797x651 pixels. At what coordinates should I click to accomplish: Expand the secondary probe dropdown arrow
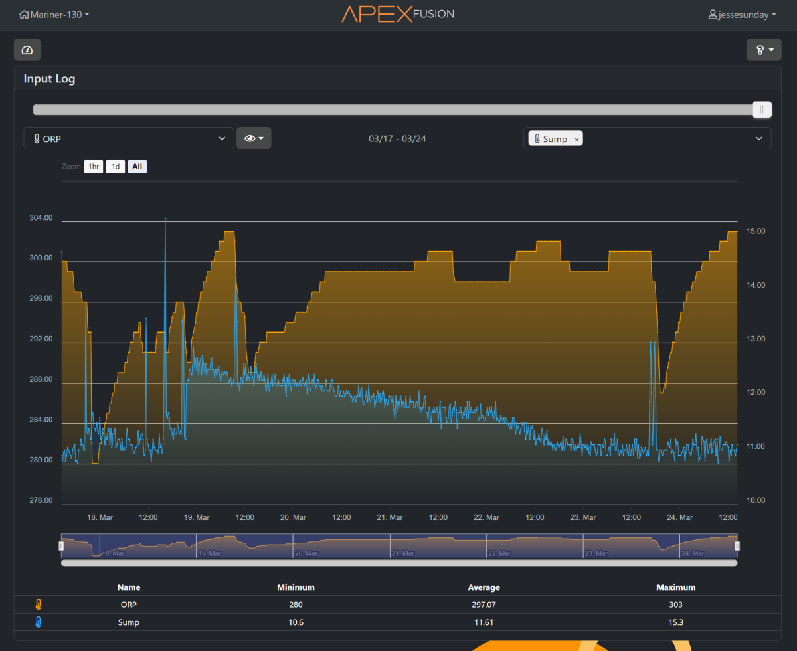[759, 138]
